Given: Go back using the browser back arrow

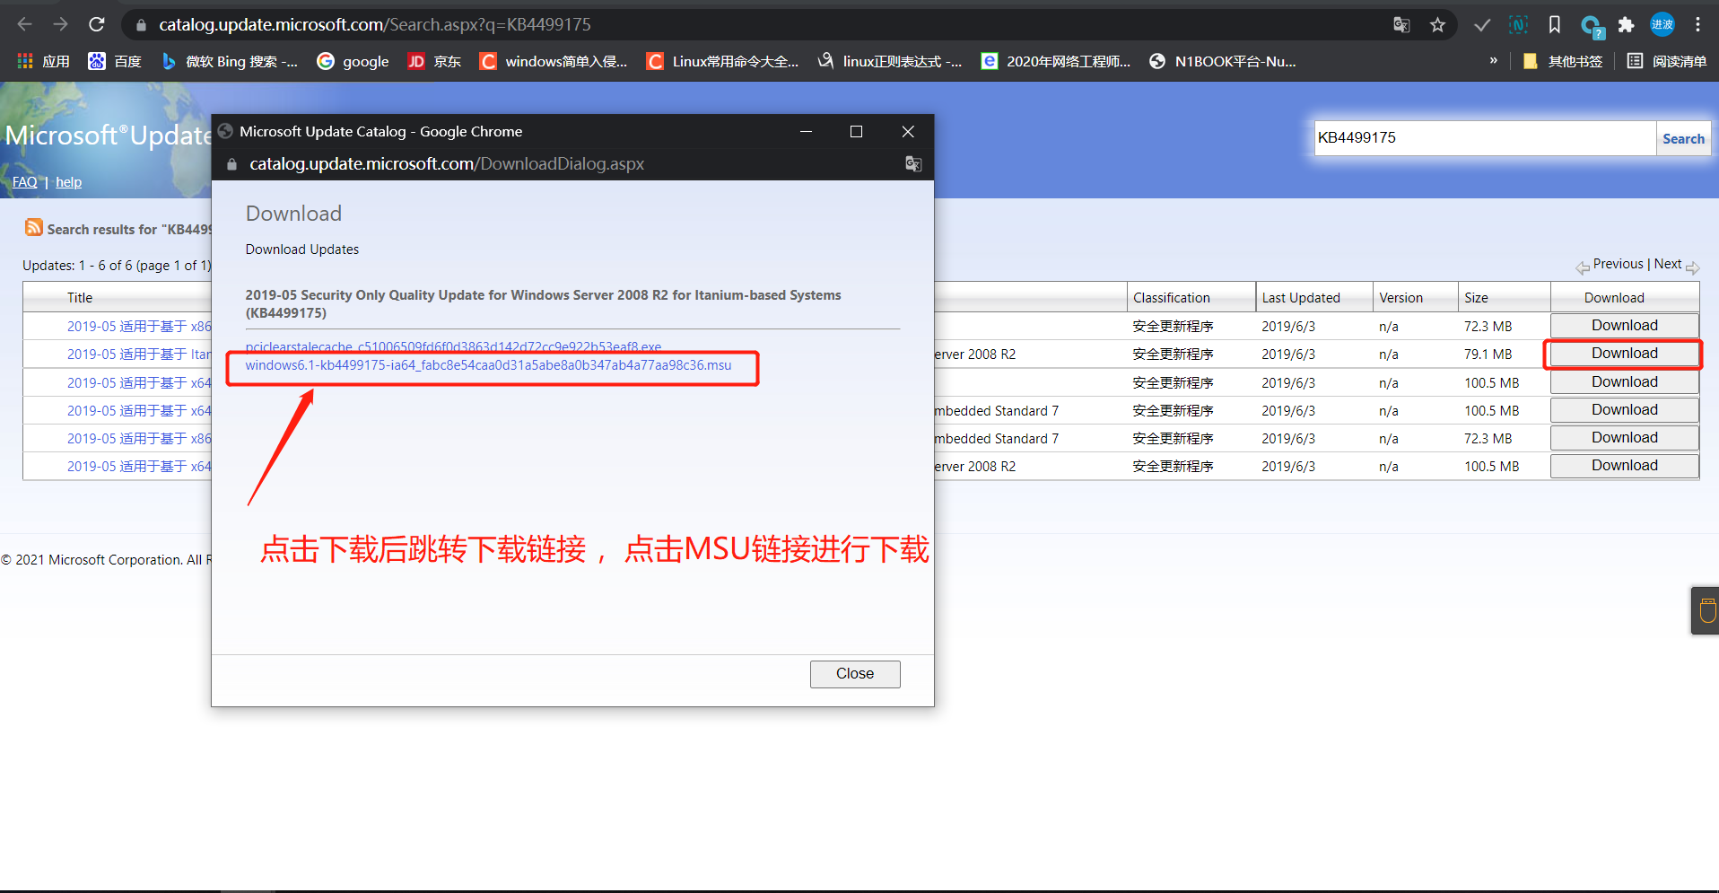Looking at the screenshot, I should pos(25,24).
